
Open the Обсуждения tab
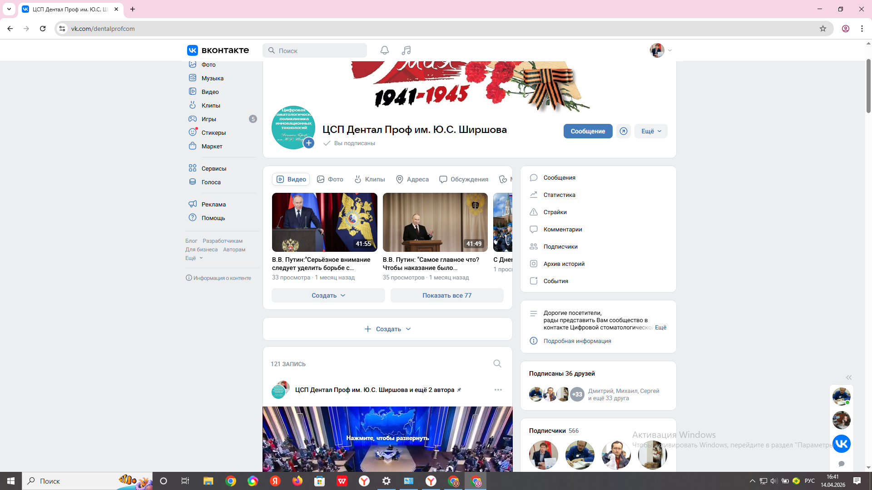coord(464,179)
